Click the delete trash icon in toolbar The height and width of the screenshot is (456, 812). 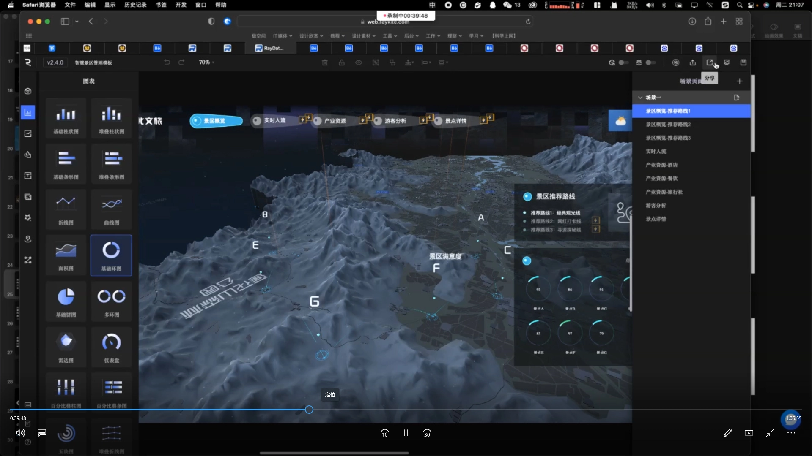325,62
